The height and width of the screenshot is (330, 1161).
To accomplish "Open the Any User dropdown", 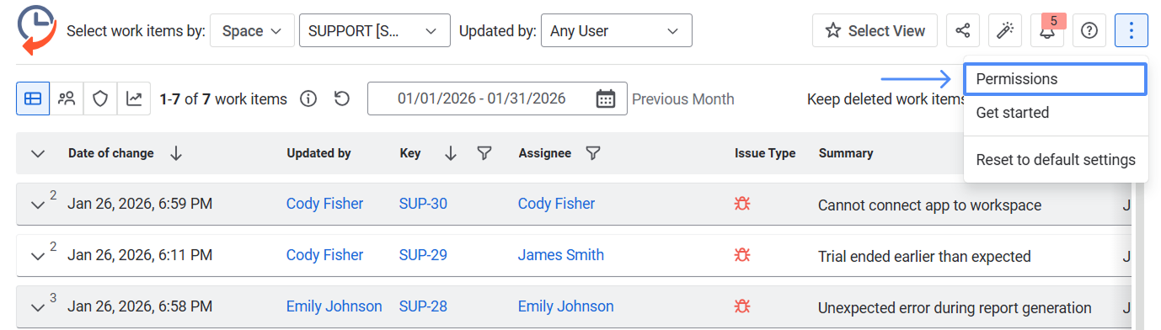I will click(x=617, y=30).
